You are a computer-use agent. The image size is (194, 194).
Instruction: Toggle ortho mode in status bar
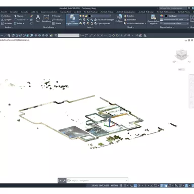[x=135, y=185]
